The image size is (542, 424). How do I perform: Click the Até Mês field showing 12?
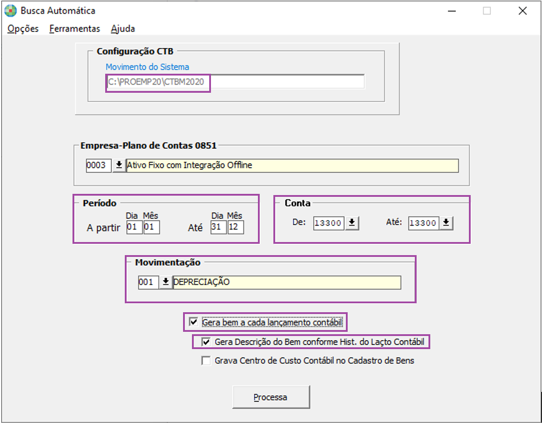point(236,228)
